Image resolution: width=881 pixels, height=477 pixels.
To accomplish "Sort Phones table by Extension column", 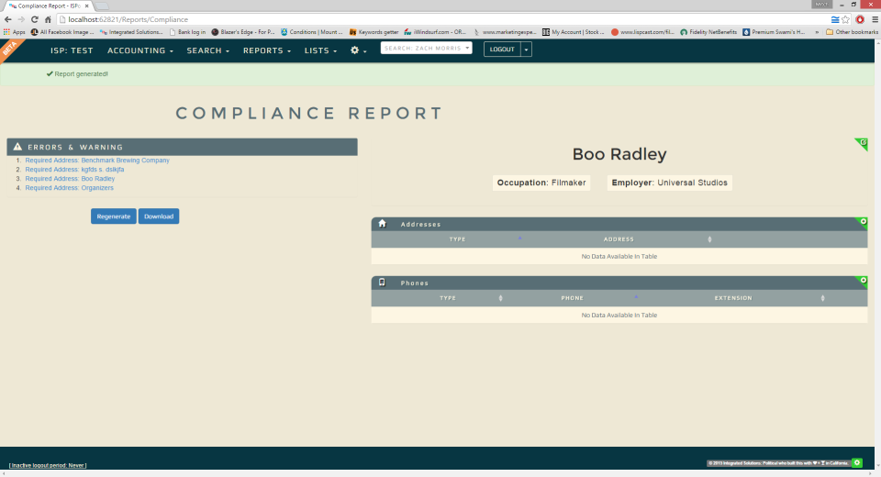I will click(733, 298).
